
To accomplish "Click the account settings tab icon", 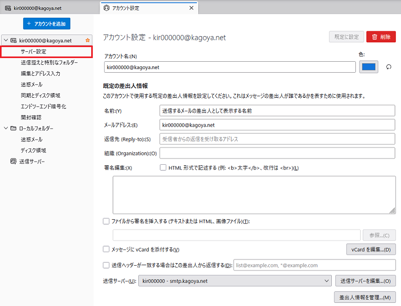I will [x=106, y=8].
